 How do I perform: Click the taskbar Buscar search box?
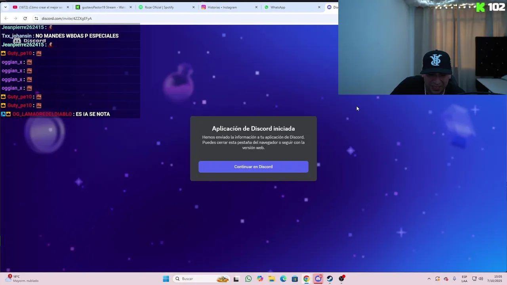coord(202,279)
